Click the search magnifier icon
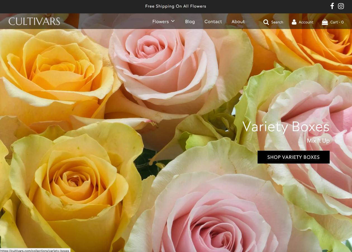The height and width of the screenshot is (252, 352). tap(266, 22)
